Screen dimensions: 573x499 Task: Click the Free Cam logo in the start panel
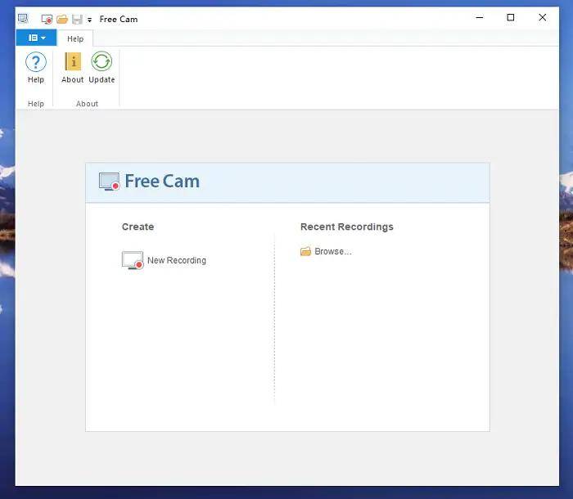click(x=150, y=181)
